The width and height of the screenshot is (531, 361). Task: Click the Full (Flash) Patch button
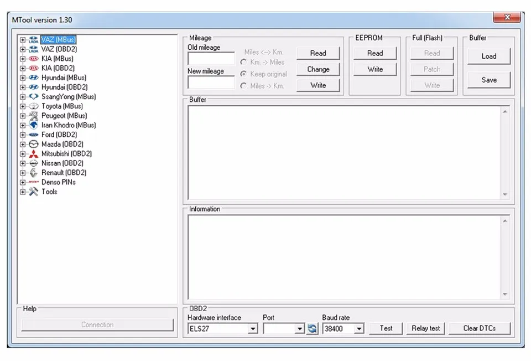pyautogui.click(x=432, y=69)
